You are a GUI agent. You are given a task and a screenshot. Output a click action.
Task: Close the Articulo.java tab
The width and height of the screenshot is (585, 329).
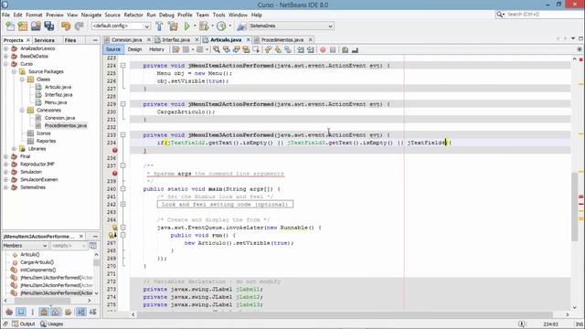pos(248,39)
